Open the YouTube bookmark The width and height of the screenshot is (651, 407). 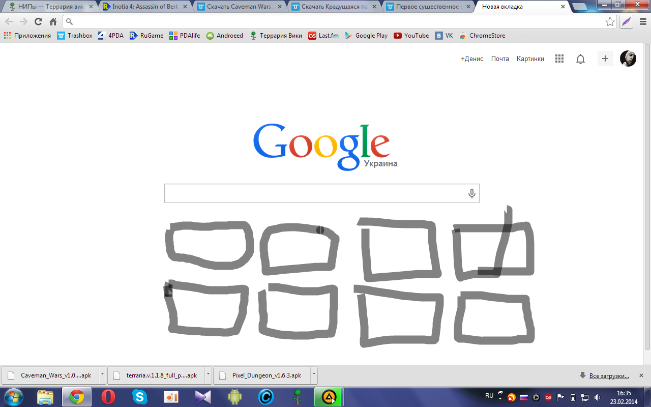point(411,36)
